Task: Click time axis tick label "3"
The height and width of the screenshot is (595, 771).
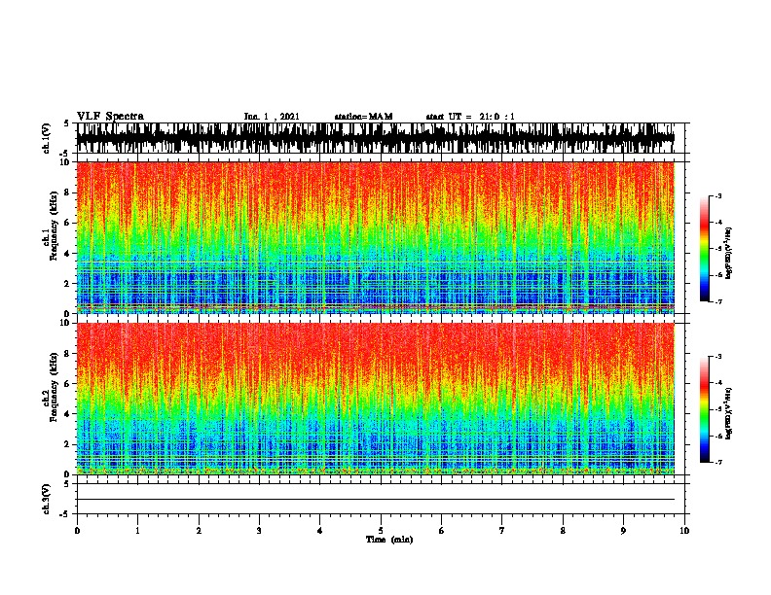Action: 259,531
